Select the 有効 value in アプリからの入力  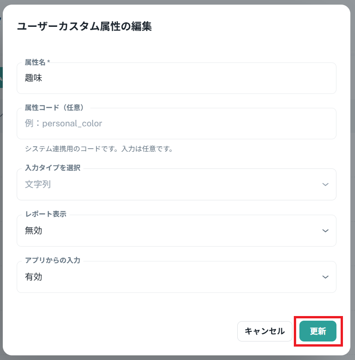point(33,277)
